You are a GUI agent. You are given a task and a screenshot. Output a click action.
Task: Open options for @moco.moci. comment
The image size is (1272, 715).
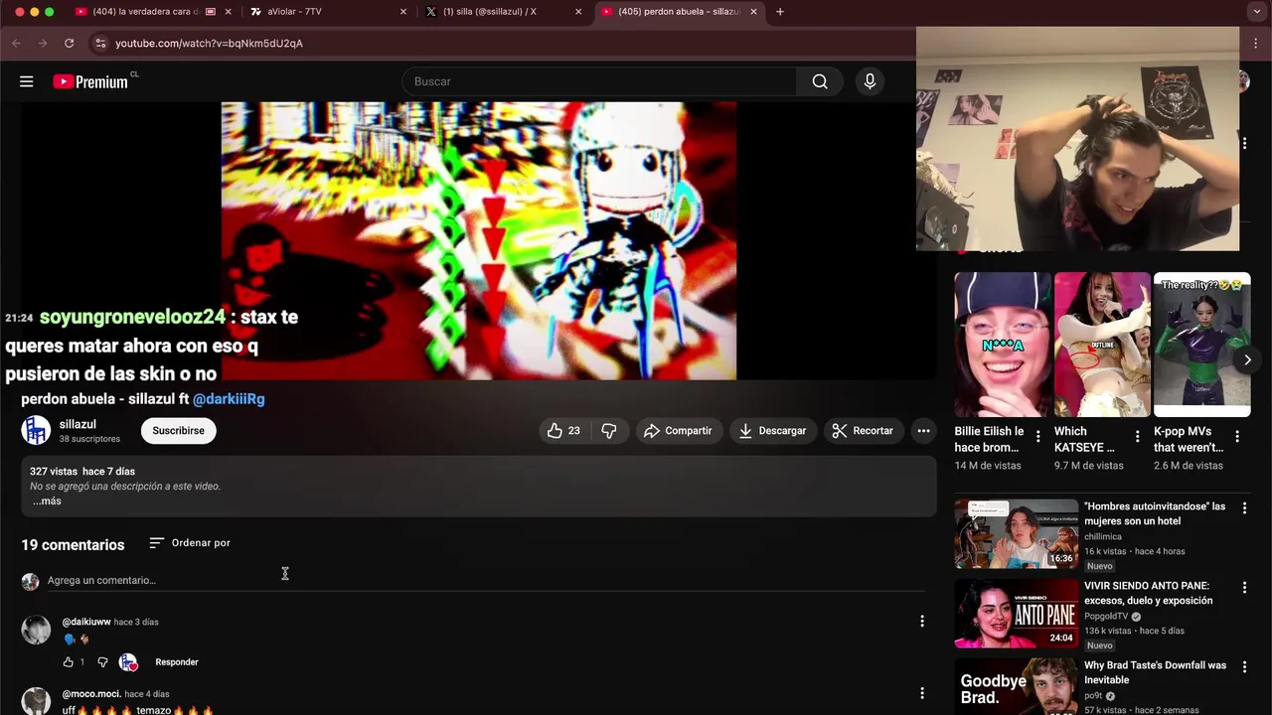click(921, 693)
